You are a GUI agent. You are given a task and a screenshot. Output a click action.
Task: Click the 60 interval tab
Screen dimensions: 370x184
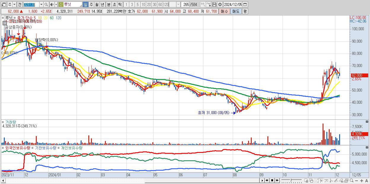click(160, 4)
